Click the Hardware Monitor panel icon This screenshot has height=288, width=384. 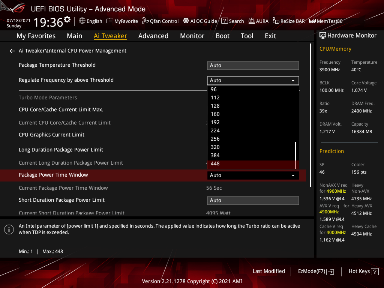pos(323,35)
